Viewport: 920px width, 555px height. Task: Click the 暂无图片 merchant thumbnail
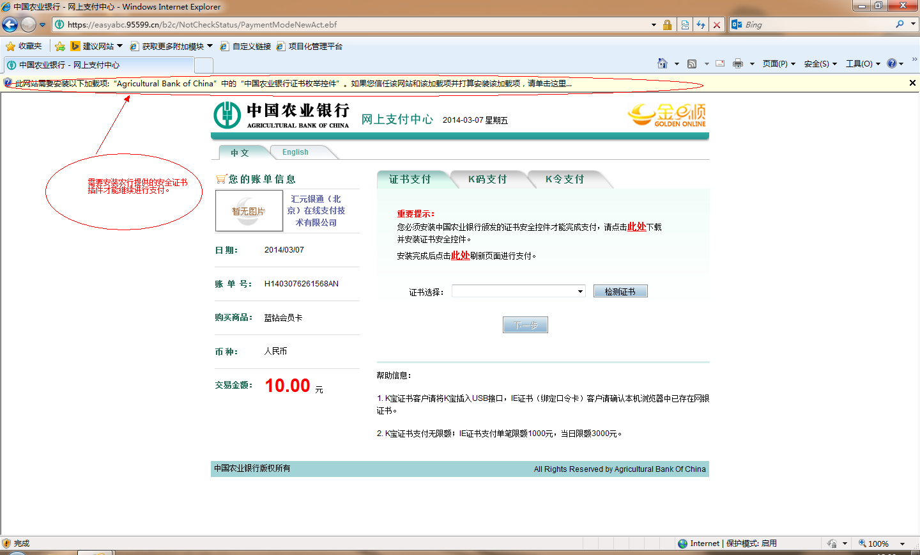[x=249, y=211]
